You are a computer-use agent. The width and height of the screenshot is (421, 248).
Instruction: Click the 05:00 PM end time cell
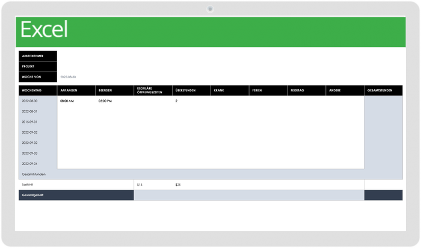tap(115, 101)
